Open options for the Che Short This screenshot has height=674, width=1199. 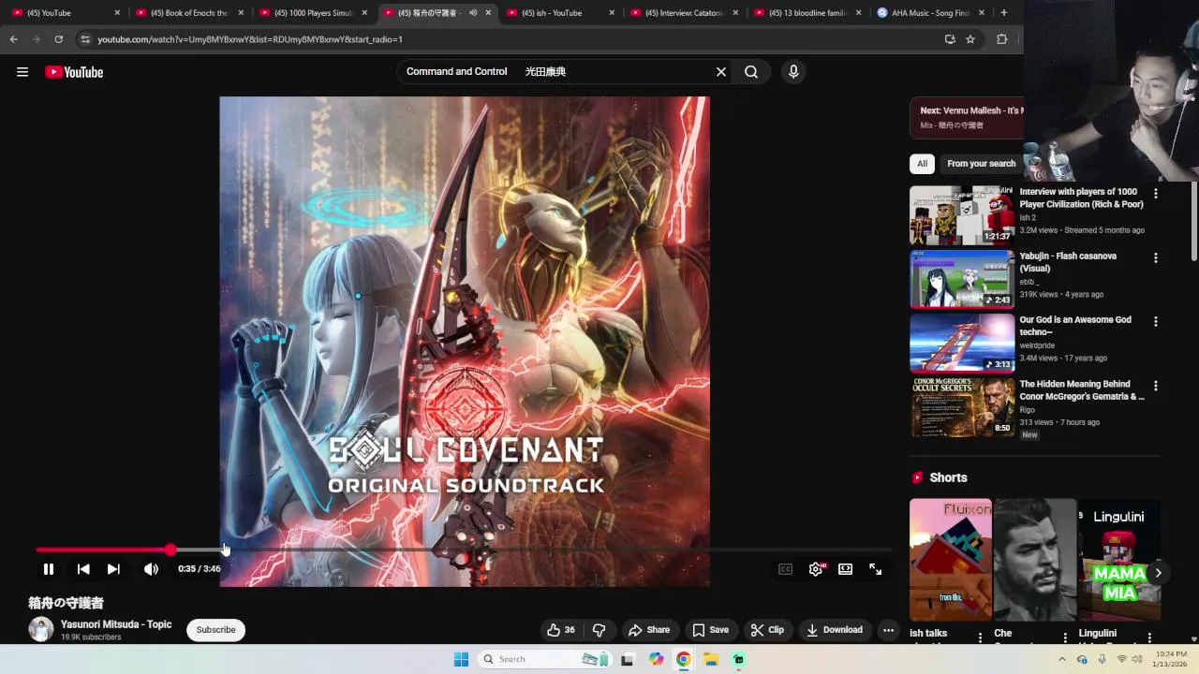tap(1064, 637)
